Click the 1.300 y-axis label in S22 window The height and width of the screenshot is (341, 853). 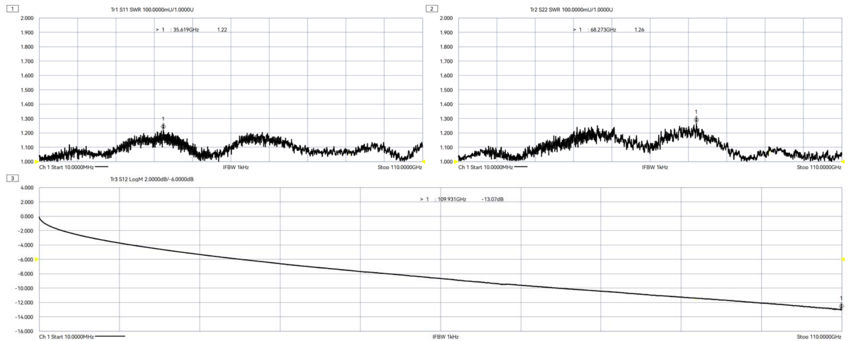(x=446, y=119)
